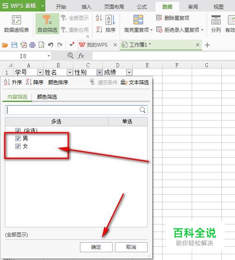
Task: Open the 学号 column filter dropdown
Action: coord(40,73)
